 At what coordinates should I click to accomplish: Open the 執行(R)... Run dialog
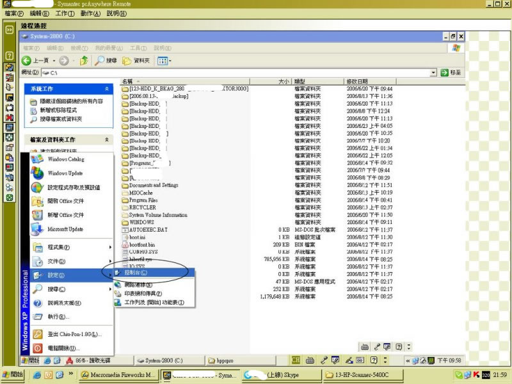click(x=72, y=317)
